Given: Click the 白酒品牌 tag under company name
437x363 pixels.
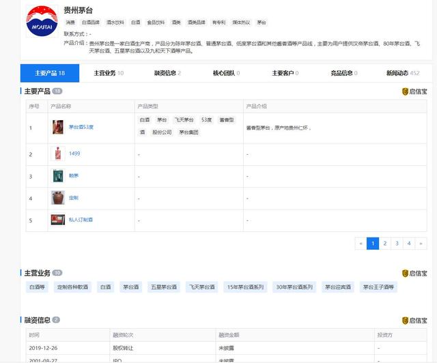Looking at the screenshot, I should coord(91,23).
